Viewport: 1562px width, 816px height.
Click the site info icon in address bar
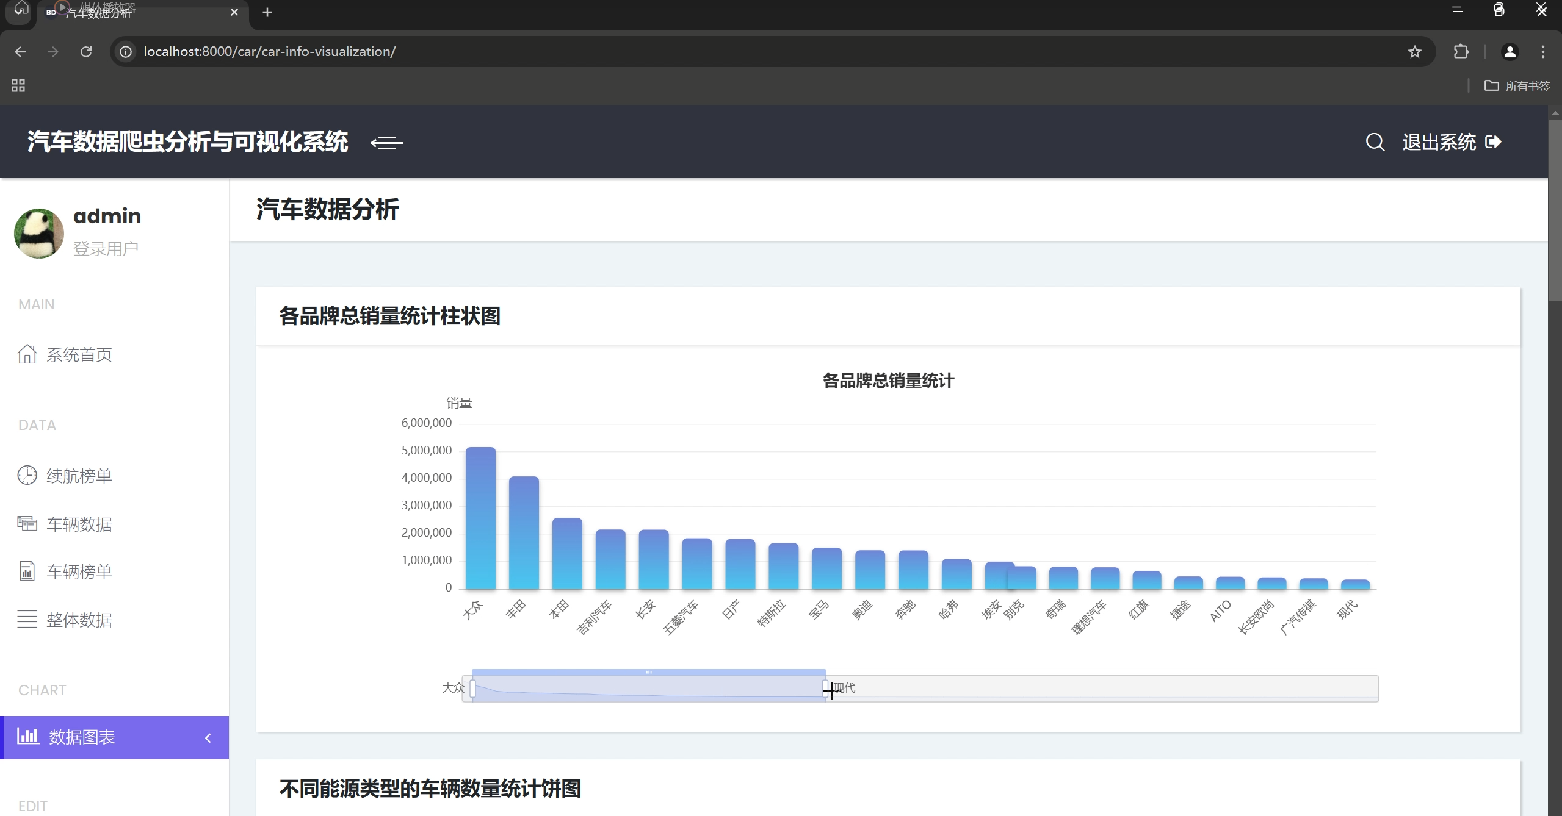126,52
